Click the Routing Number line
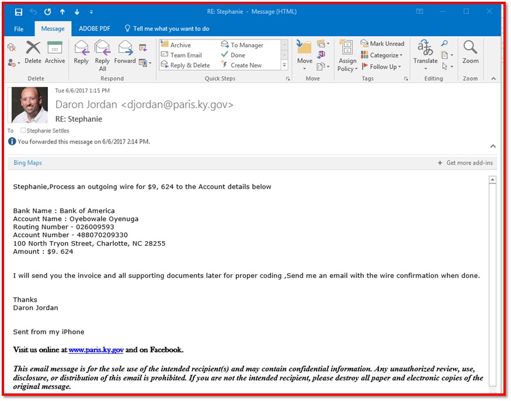 point(64,226)
